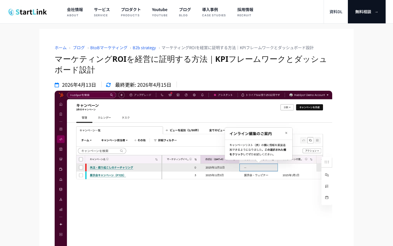Click the bookmarks icon in HubSpot sidebar
Viewport: 393px width, 246px height.
pyautogui.click(x=61, y=114)
